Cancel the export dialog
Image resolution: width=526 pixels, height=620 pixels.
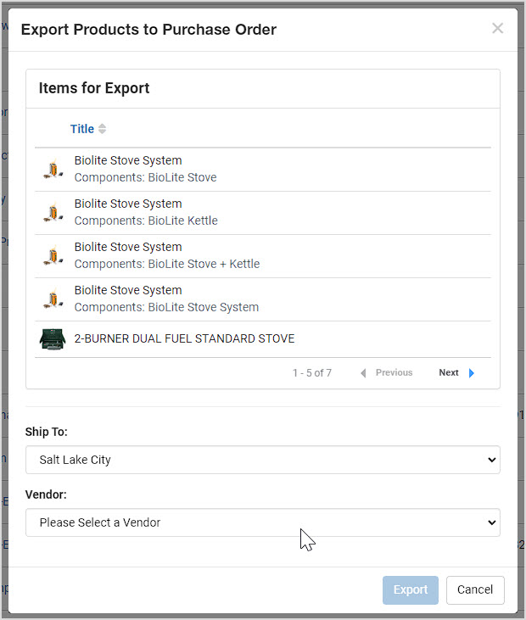click(475, 590)
